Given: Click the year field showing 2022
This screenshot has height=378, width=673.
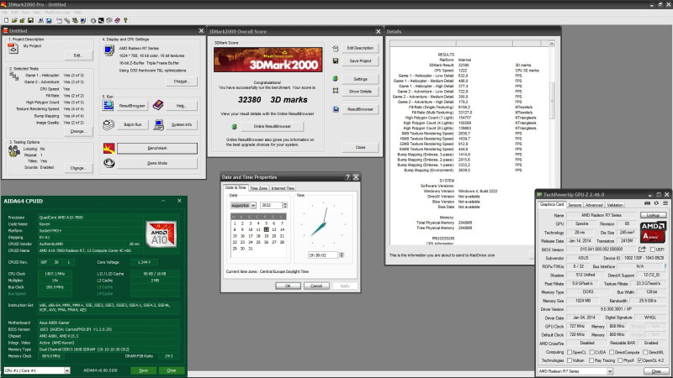Looking at the screenshot, I should 271,205.
